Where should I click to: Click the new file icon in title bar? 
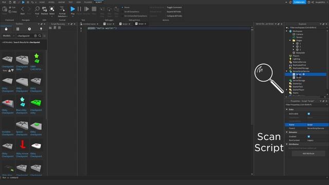pos(10,2)
